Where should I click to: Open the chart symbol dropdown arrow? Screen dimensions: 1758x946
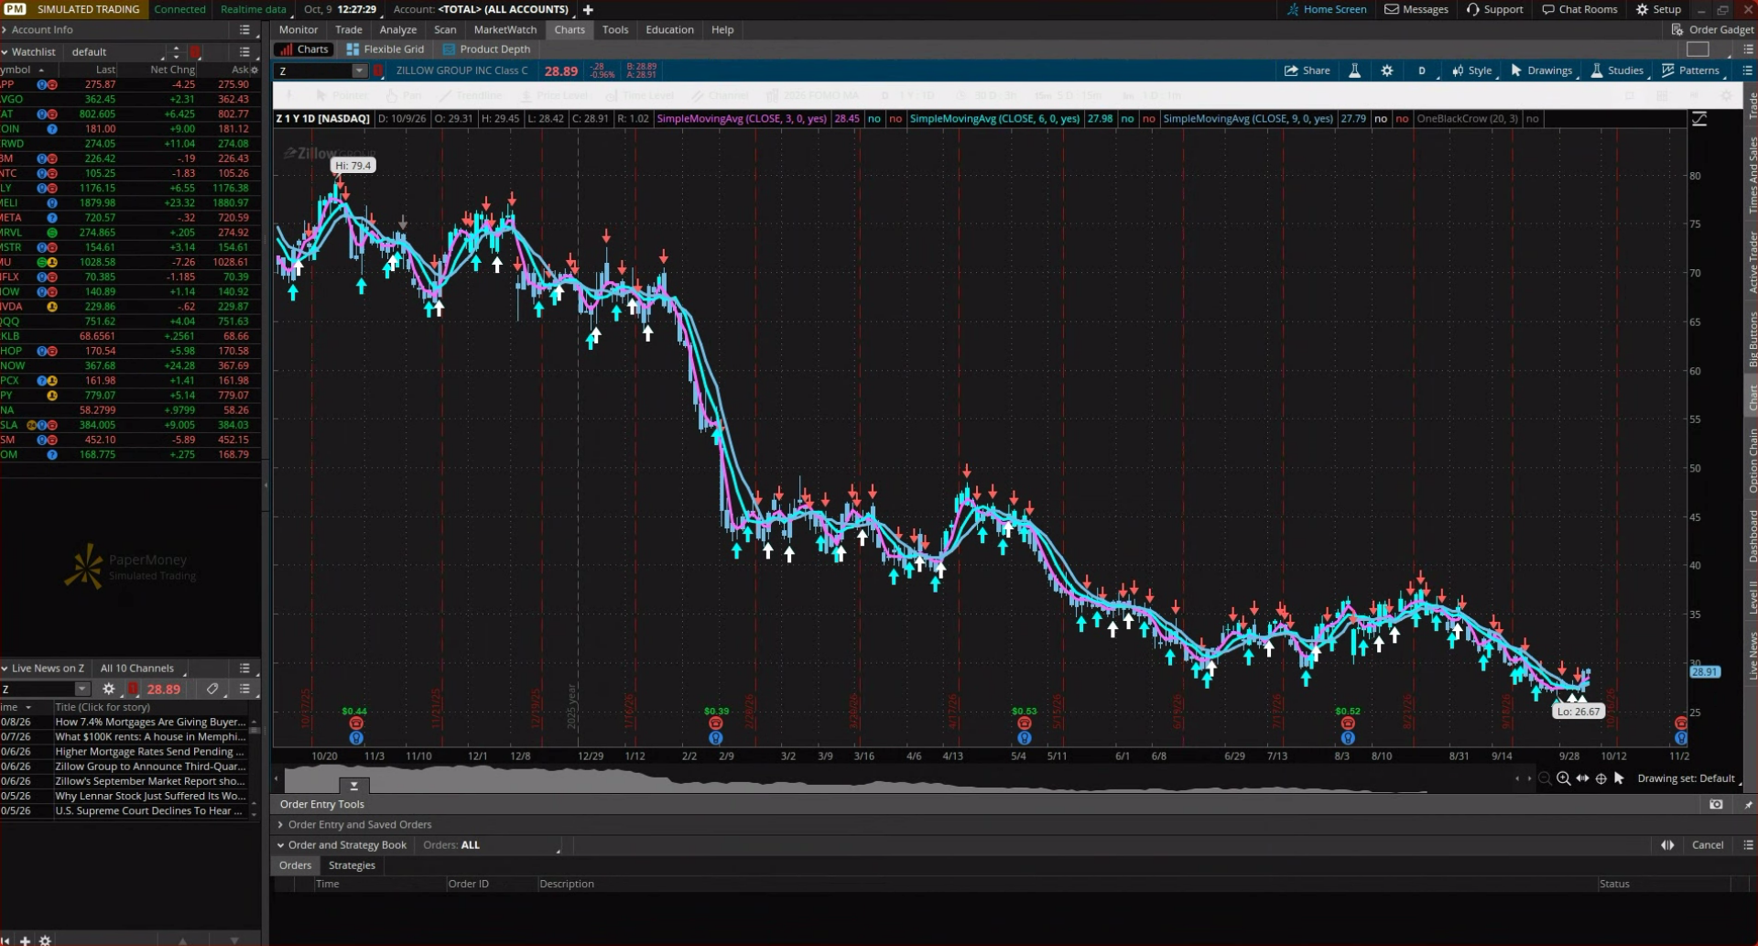click(360, 71)
